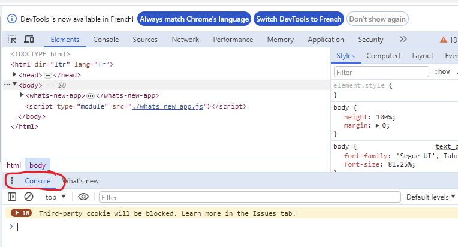Activate the inspect element picker icon
This screenshot has height=247, width=458.
point(12,39)
